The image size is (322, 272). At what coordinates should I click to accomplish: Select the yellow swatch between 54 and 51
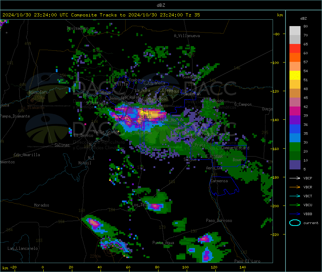pos(295,75)
